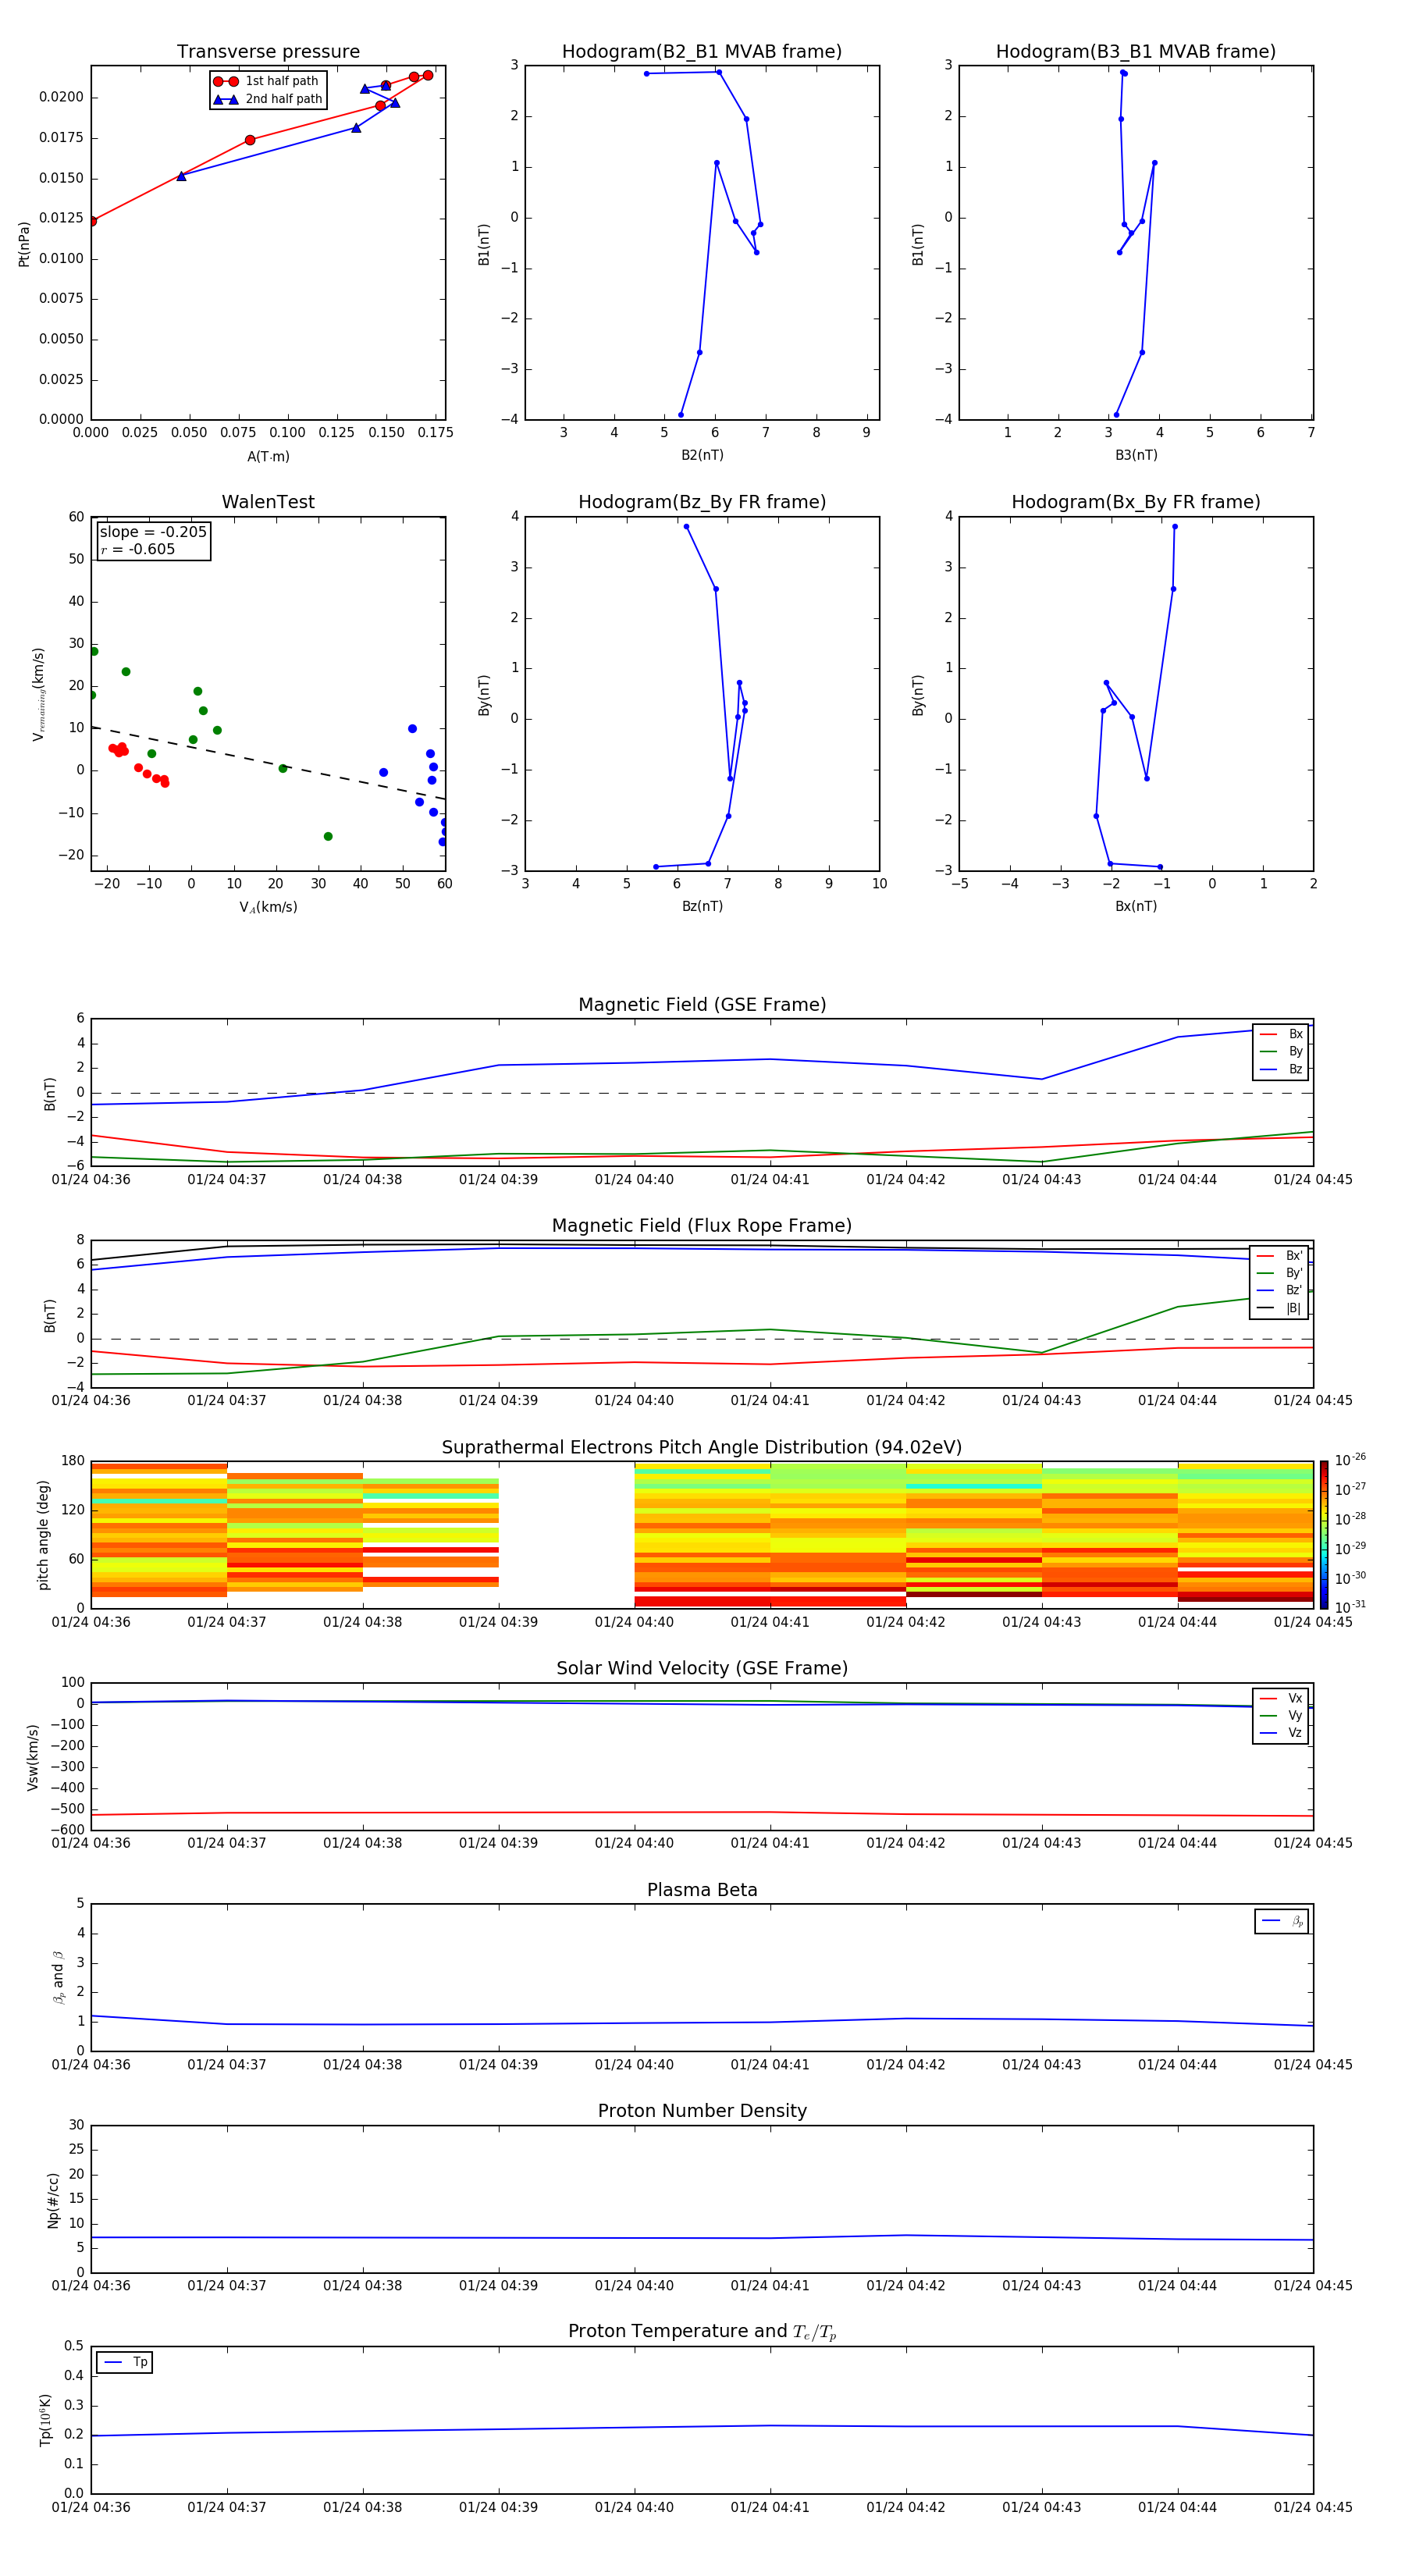Click the colorbar top label 10^-26
The width and height of the screenshot is (1405, 2576).
(1350, 1460)
